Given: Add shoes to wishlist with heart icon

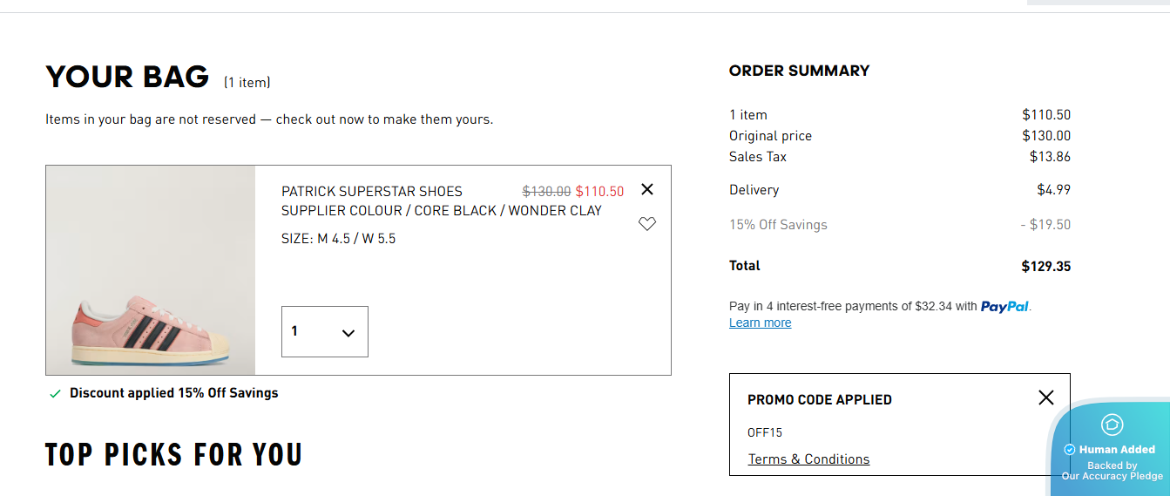Looking at the screenshot, I should (x=646, y=224).
